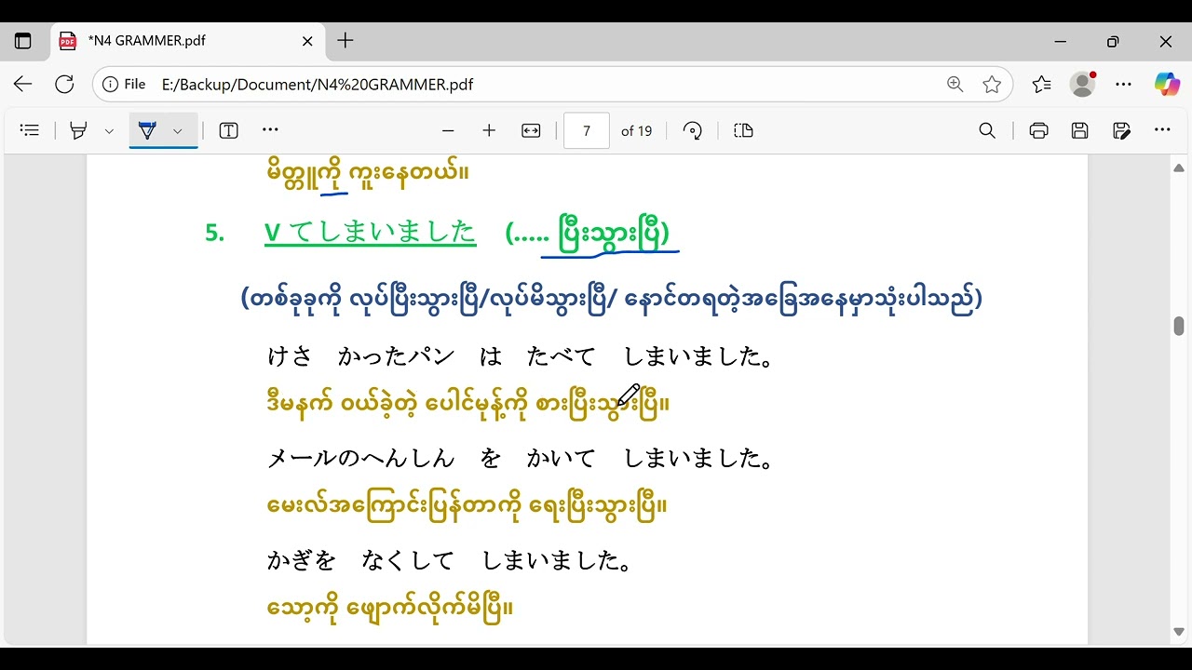Print the PDF document
The height and width of the screenshot is (670, 1192).
1038,130
